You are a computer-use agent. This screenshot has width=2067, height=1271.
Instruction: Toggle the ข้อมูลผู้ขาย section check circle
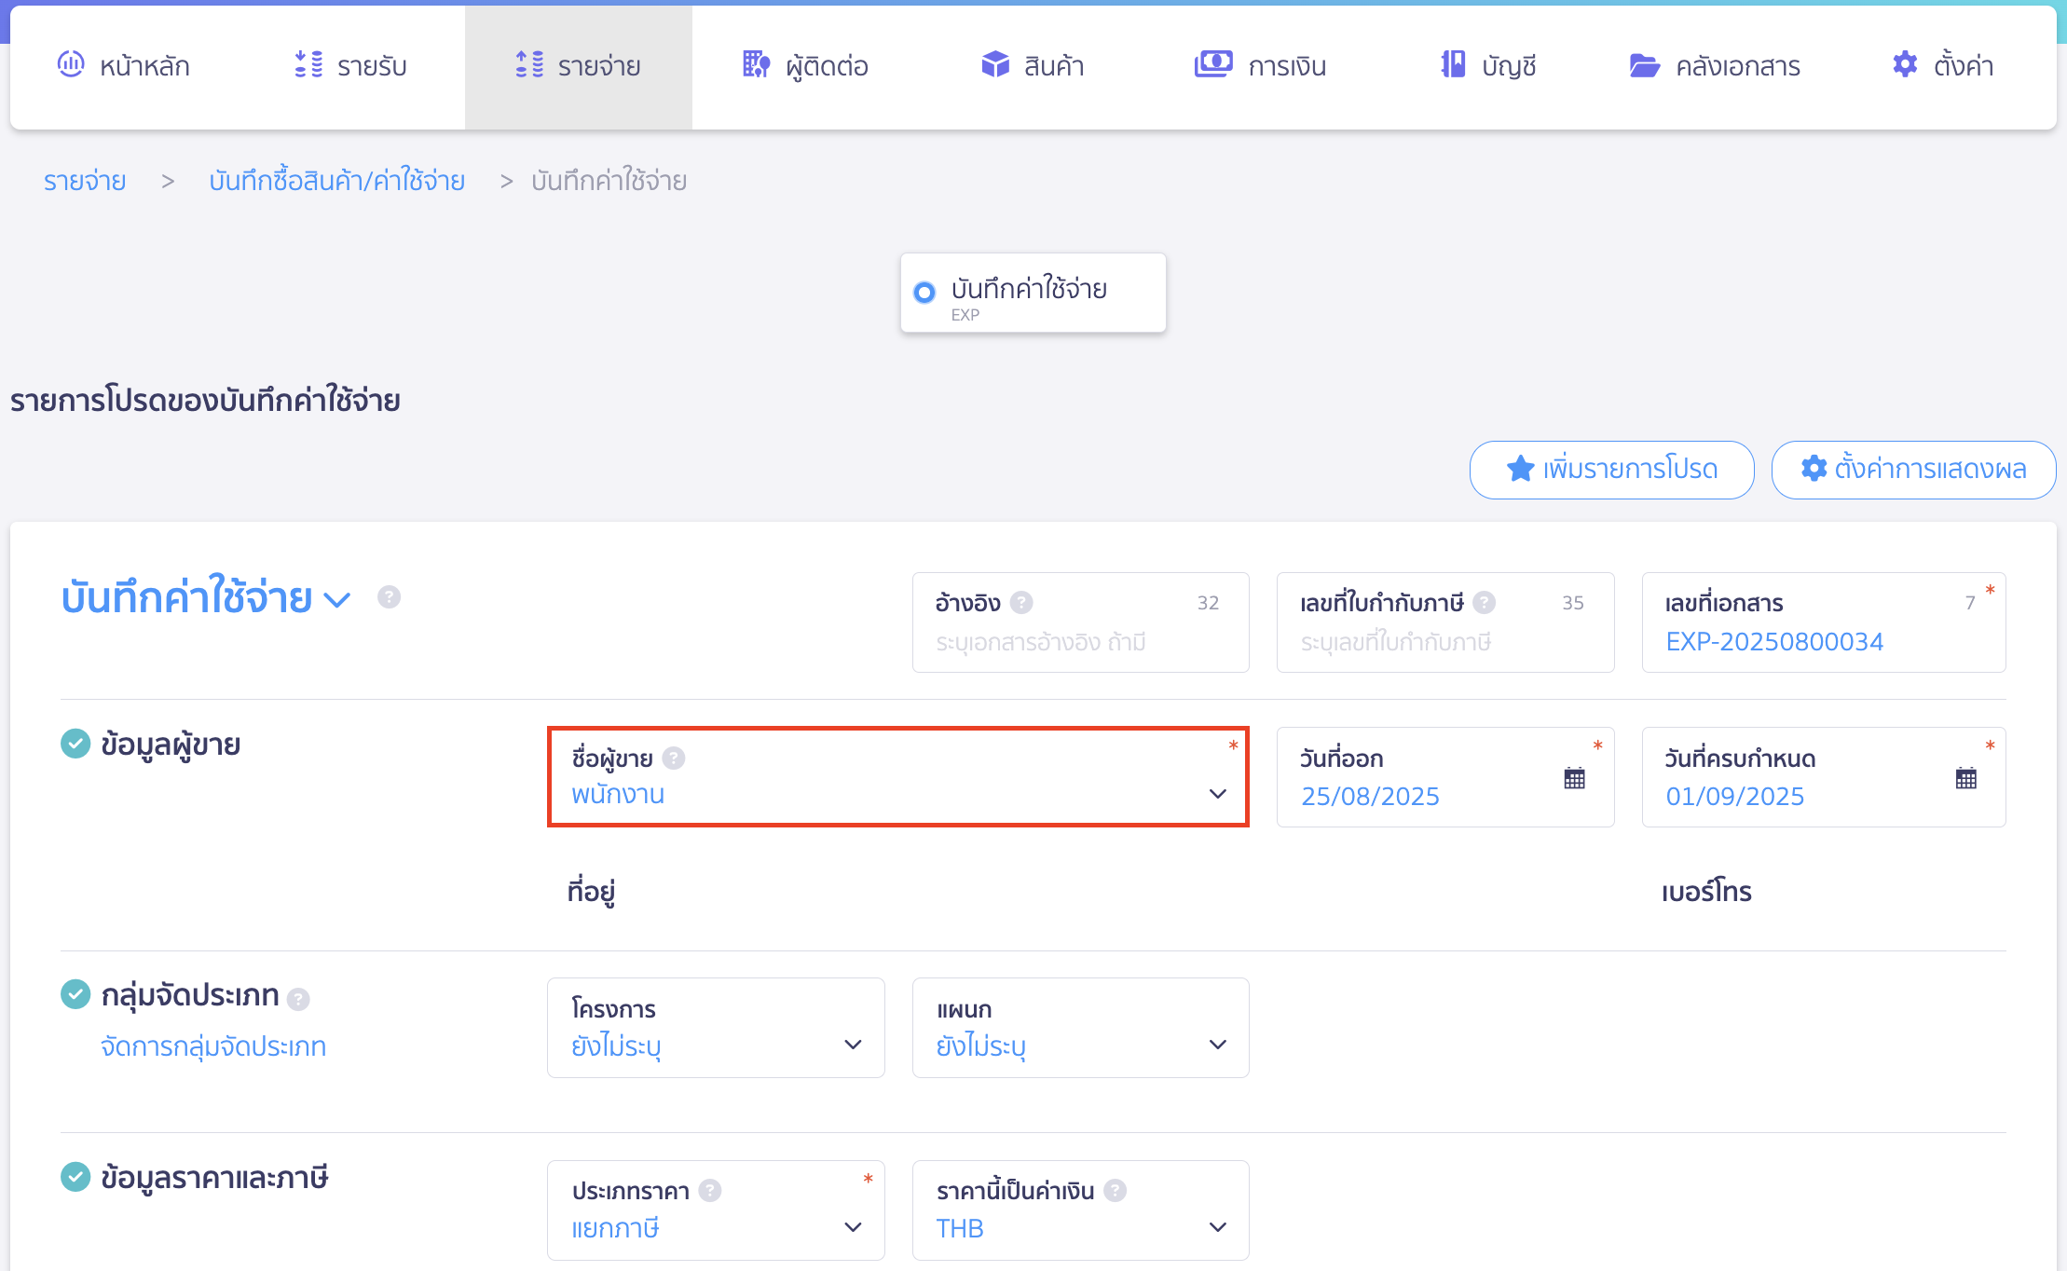[75, 744]
